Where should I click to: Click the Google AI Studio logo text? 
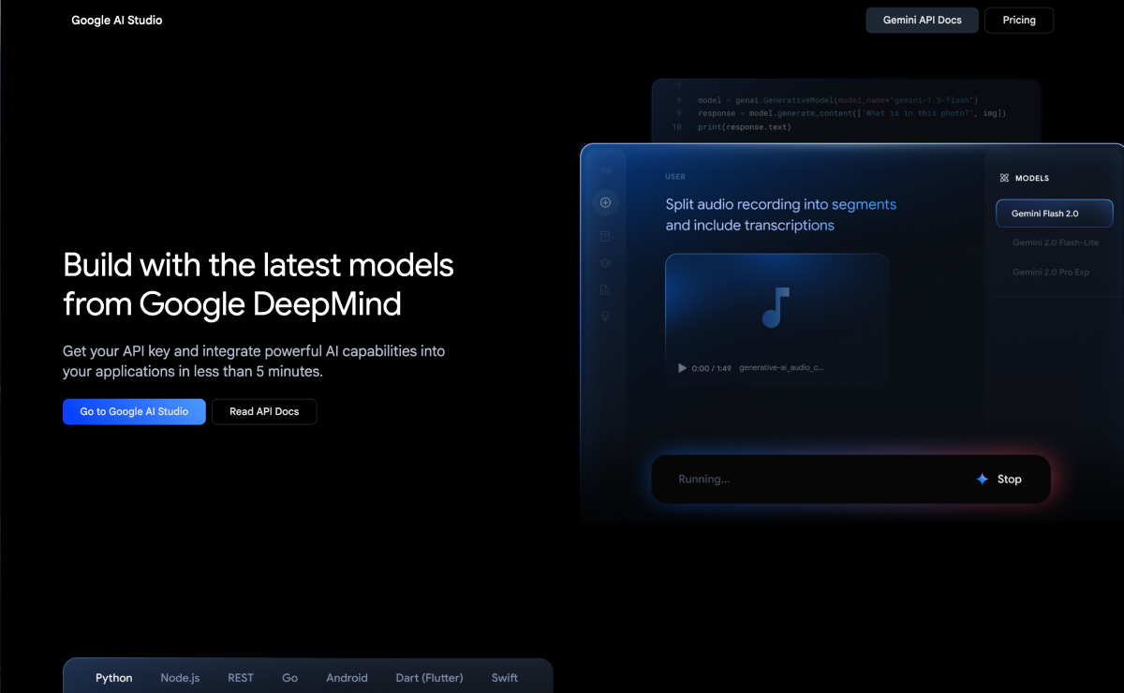(x=117, y=20)
